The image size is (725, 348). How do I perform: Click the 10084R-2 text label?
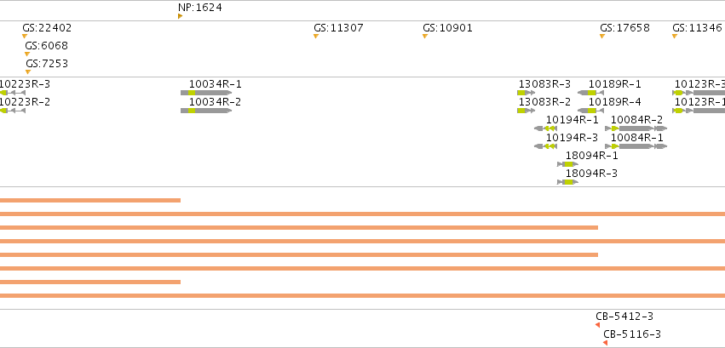click(636, 119)
